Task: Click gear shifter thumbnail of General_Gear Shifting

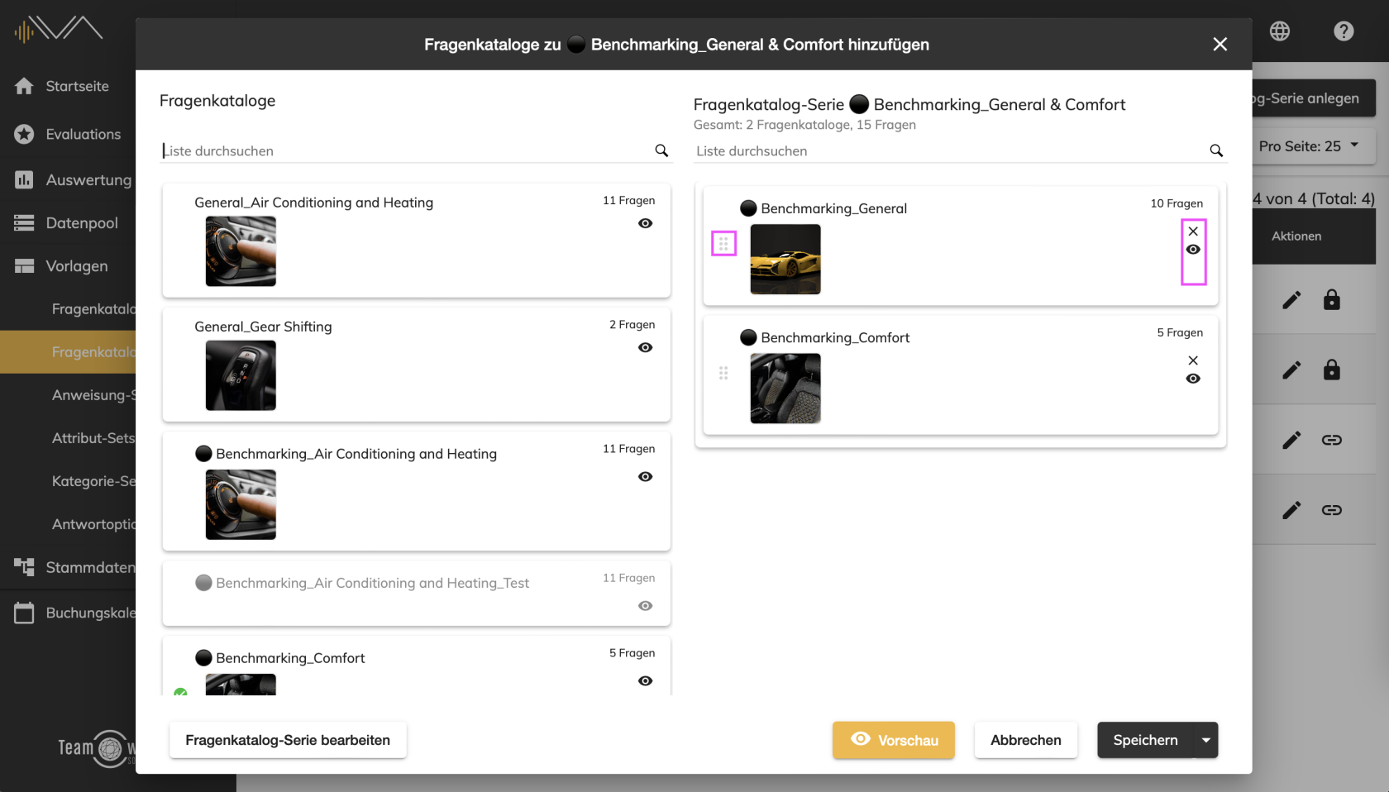Action: [241, 375]
